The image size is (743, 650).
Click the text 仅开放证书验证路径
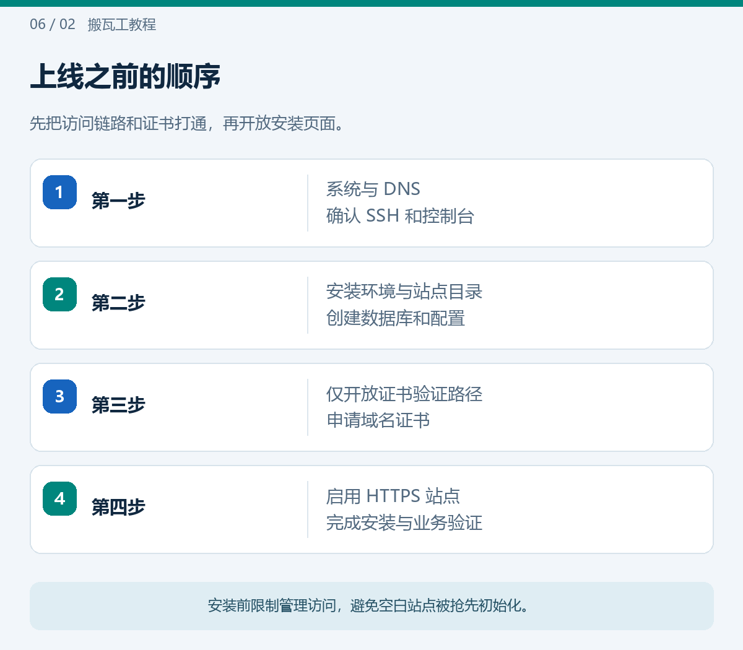click(404, 394)
